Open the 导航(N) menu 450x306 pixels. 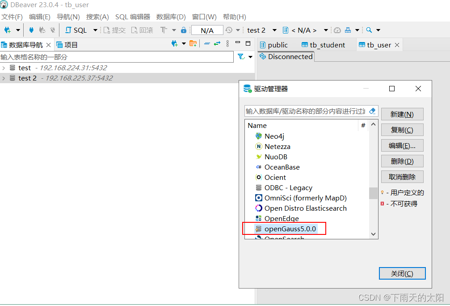tap(68, 17)
